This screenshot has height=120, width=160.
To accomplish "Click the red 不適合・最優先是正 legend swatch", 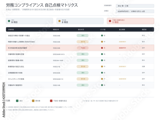I will coord(51,101).
